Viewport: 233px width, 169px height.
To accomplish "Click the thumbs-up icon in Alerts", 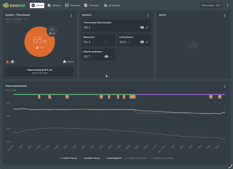I will coord(193,44).
